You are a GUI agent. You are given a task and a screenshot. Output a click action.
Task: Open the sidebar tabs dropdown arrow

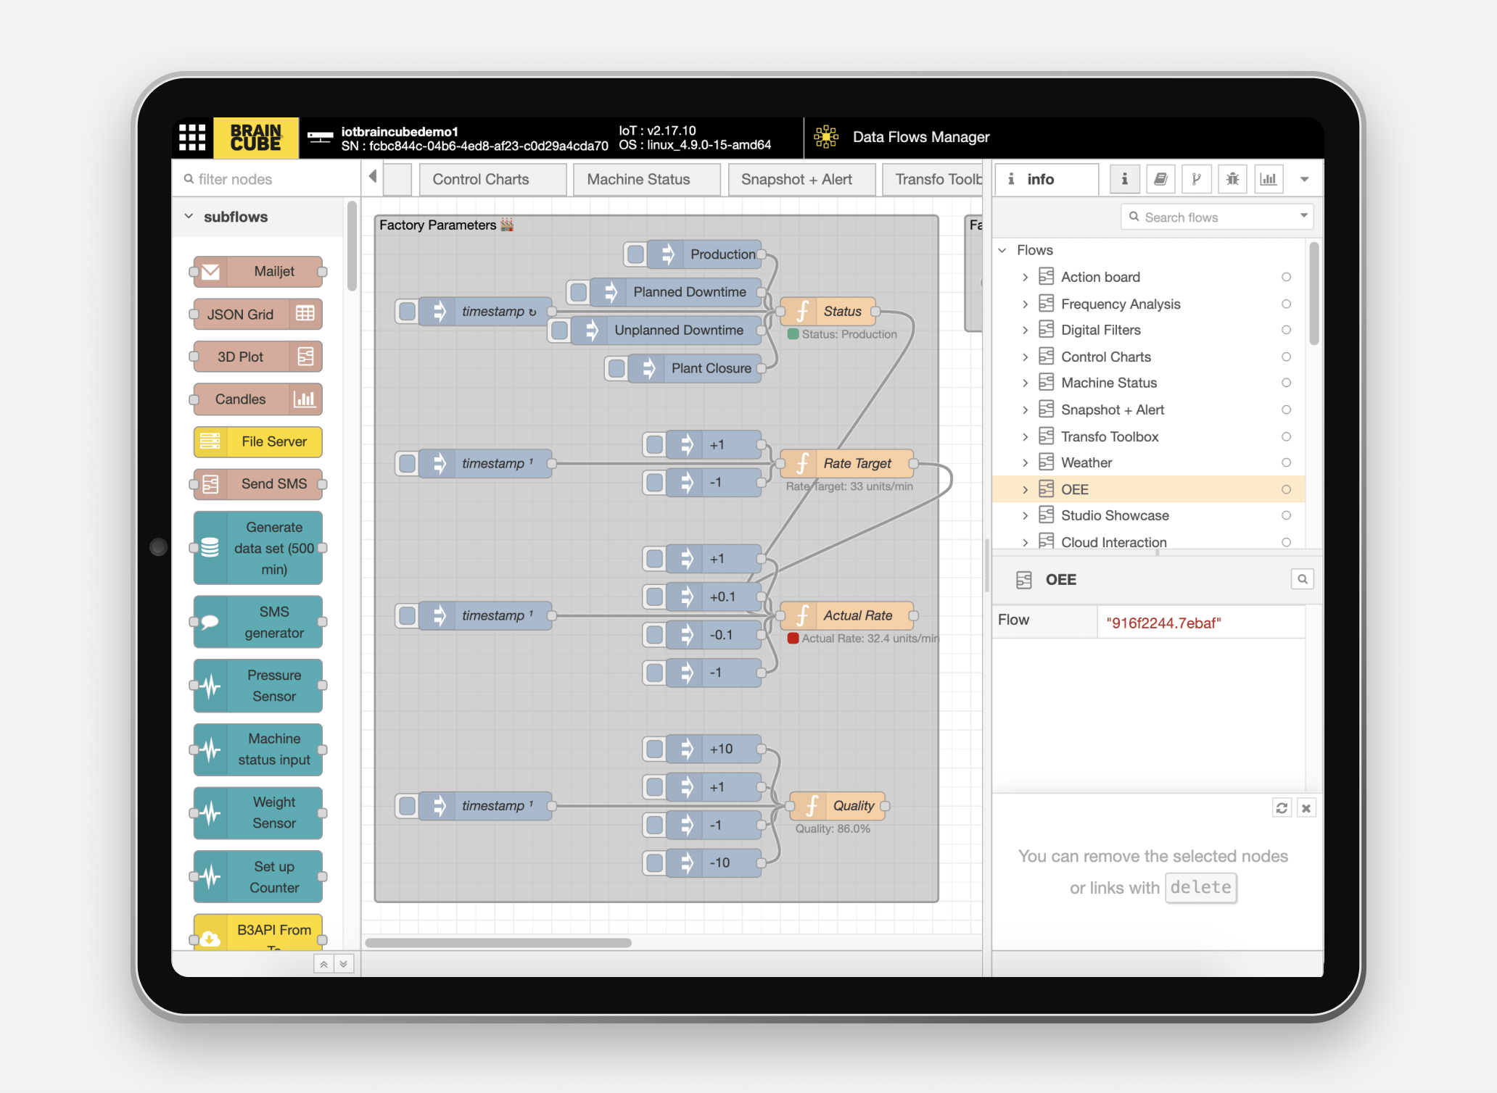[1304, 179]
